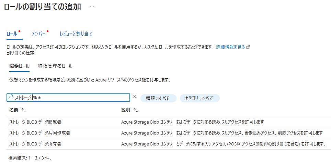Clear the search box with the X icon
Viewport: 331px width, 166px height.
click(135, 97)
